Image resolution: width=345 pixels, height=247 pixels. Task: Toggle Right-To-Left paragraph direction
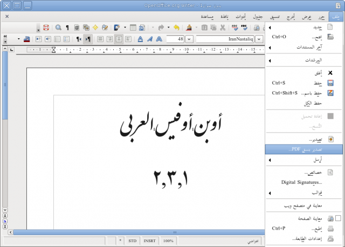click(x=79, y=39)
